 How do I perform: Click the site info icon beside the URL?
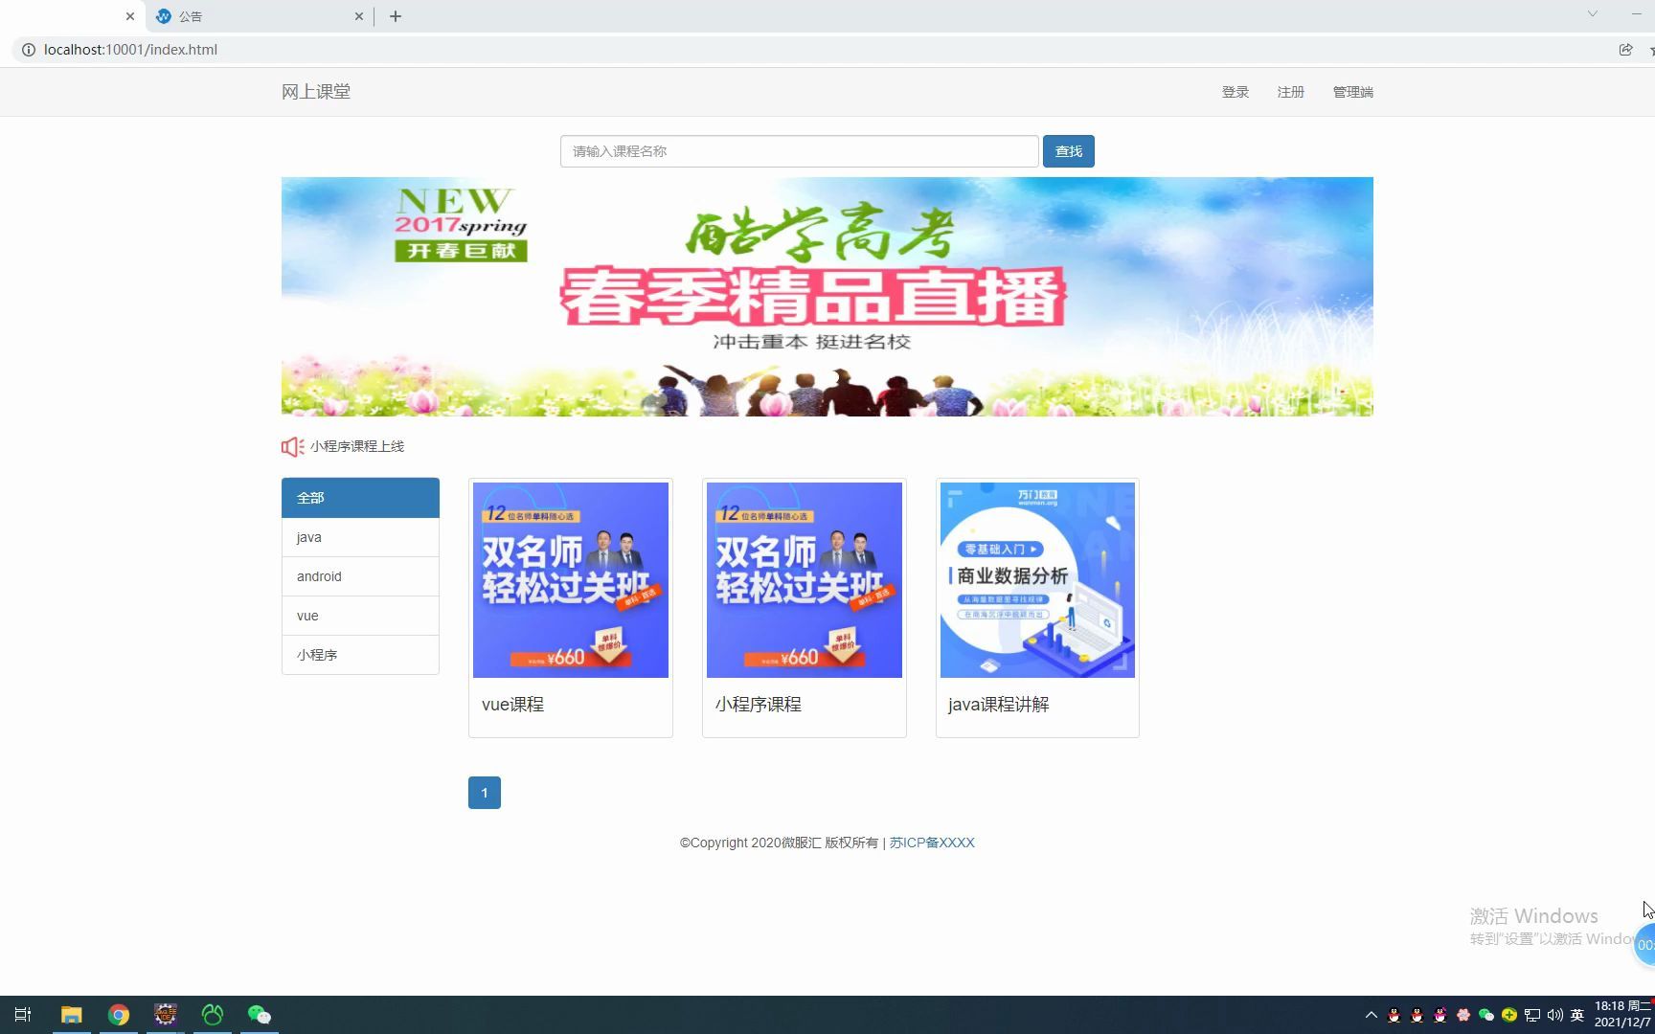coord(28,49)
